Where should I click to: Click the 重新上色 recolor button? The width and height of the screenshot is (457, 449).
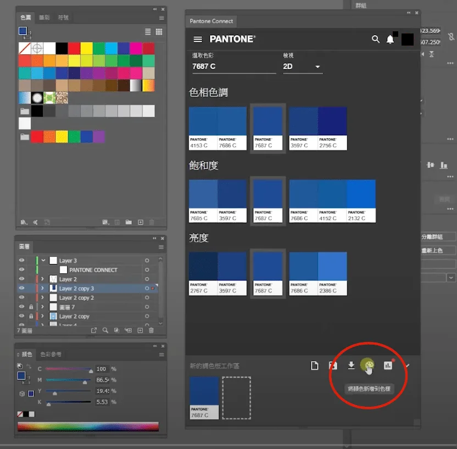[438, 250]
